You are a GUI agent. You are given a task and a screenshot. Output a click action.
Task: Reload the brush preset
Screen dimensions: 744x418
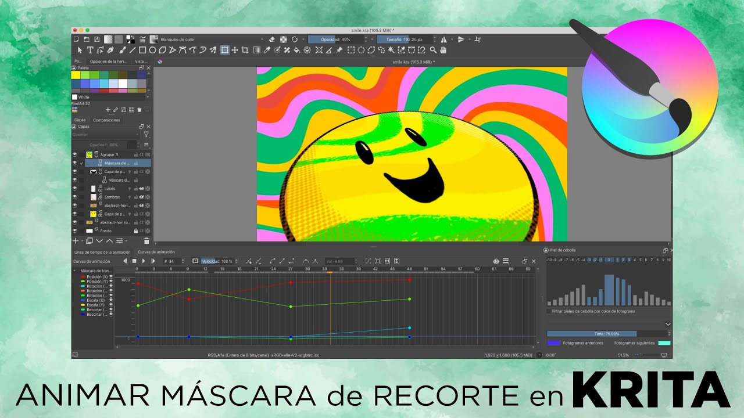pyautogui.click(x=295, y=39)
